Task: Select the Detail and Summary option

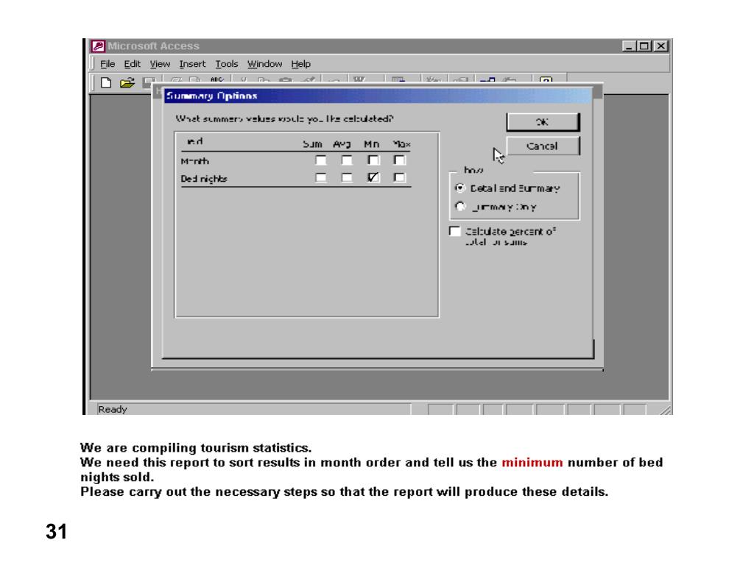Action: point(460,188)
